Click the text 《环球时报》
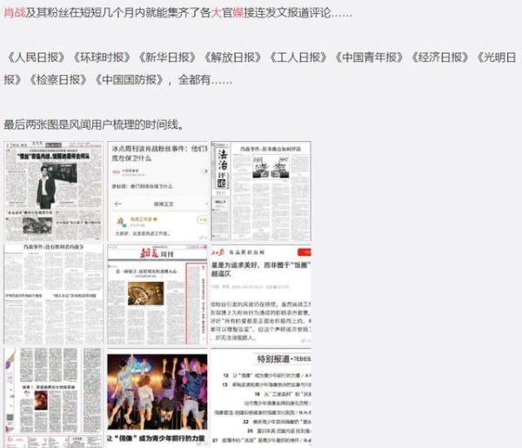The height and width of the screenshot is (448, 522). 102,57
